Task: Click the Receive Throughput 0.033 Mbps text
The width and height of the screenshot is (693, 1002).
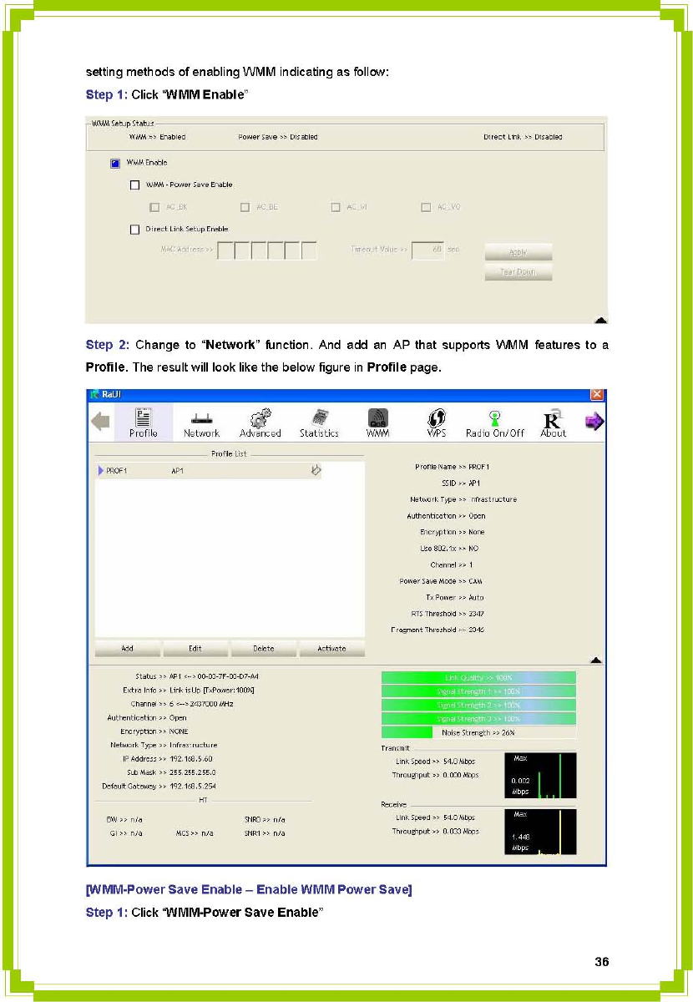Action: (x=435, y=832)
